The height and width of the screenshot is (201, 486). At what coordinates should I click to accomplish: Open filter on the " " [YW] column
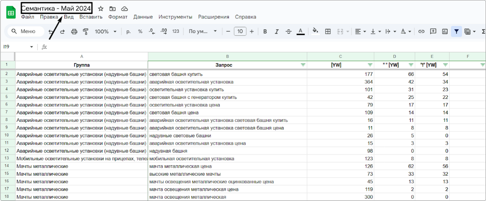pyautogui.click(x=411, y=65)
